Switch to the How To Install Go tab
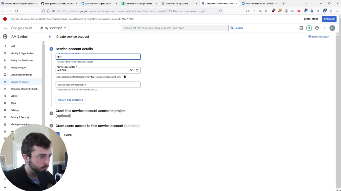 pos(260,3)
